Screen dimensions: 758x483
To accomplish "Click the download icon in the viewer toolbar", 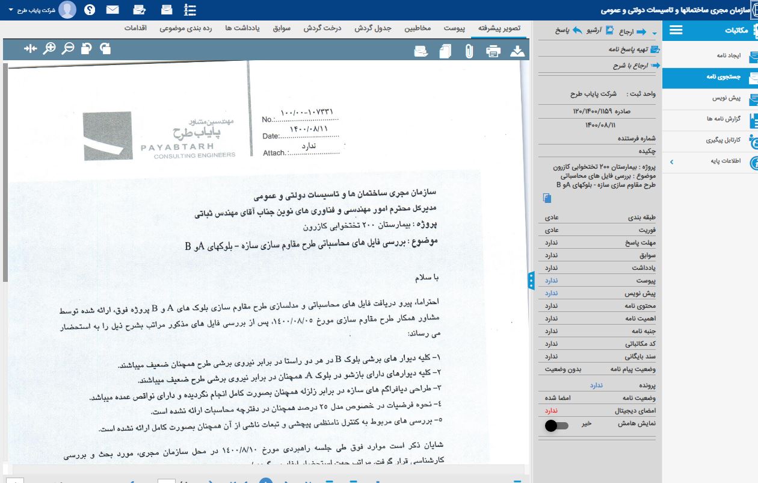I will (517, 51).
